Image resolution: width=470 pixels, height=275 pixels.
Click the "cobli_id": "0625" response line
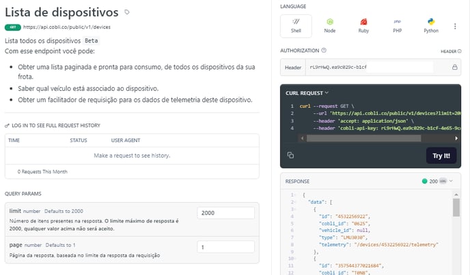tap(344, 223)
